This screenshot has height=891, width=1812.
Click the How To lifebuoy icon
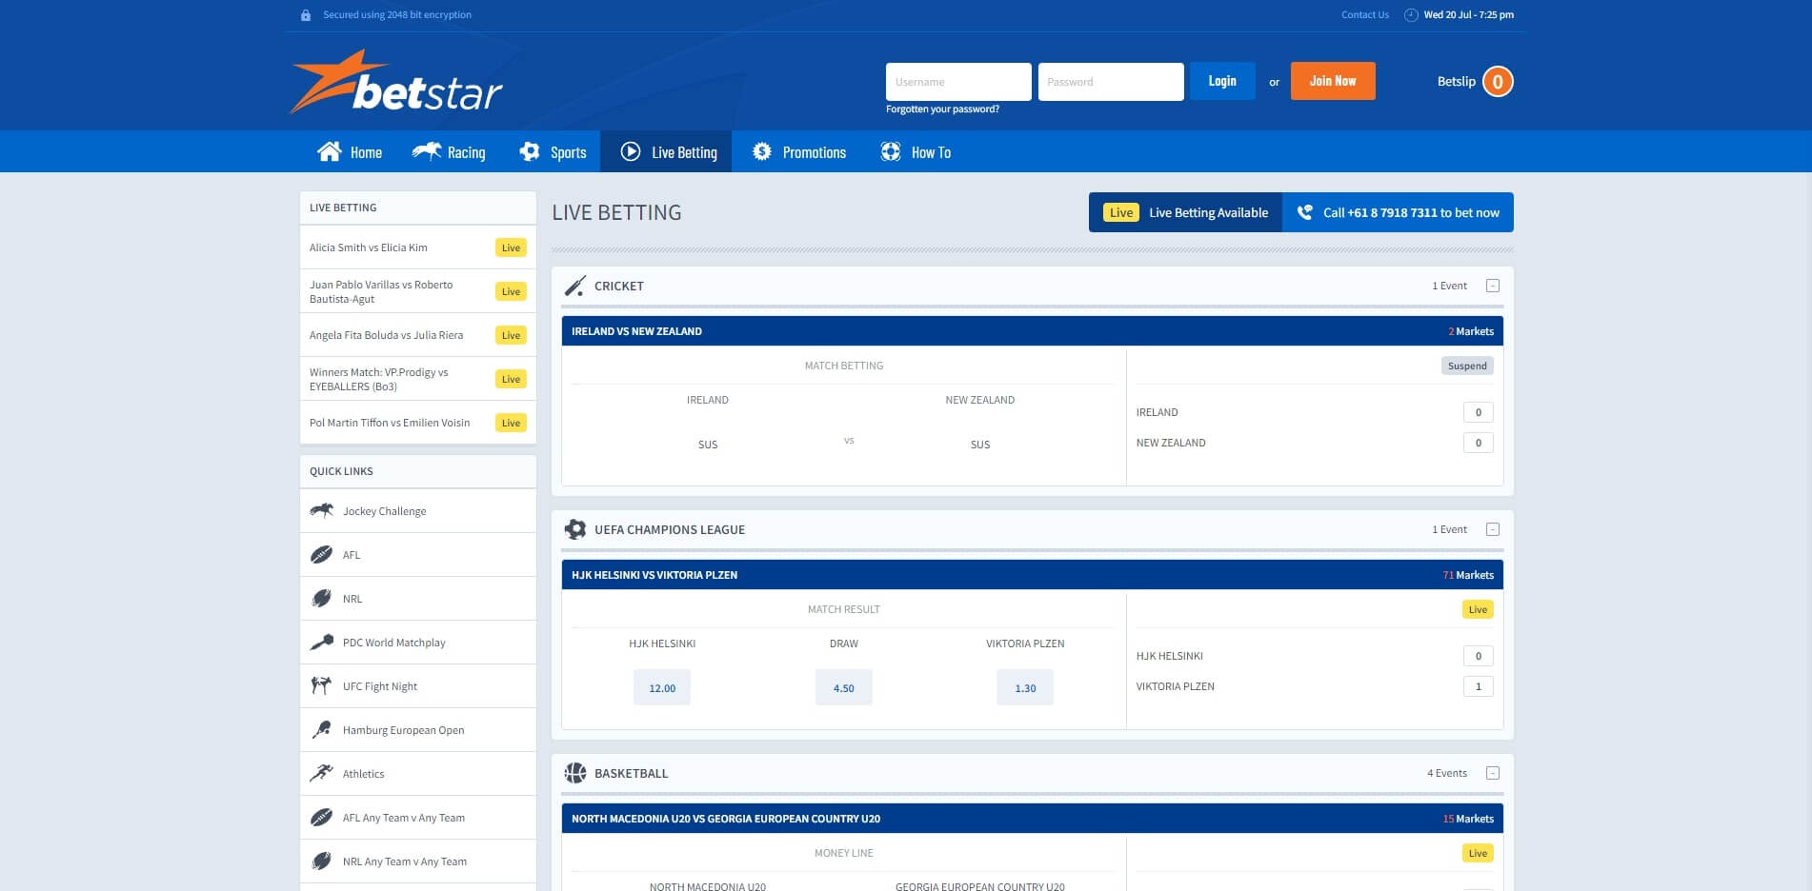click(891, 151)
